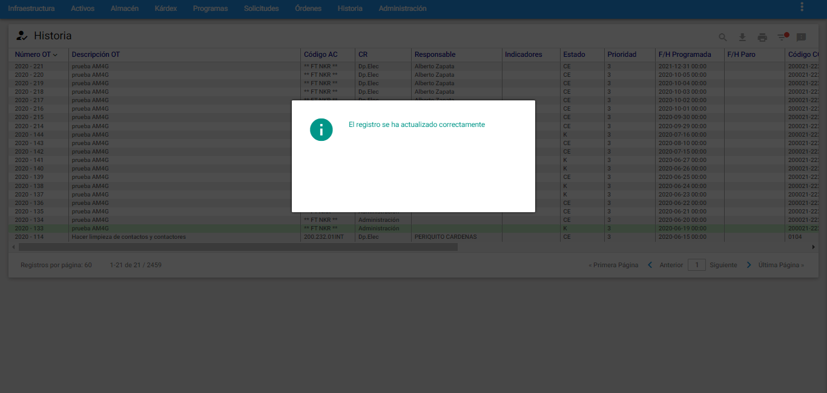Select highlighted row 2020 - 133

coord(413,229)
